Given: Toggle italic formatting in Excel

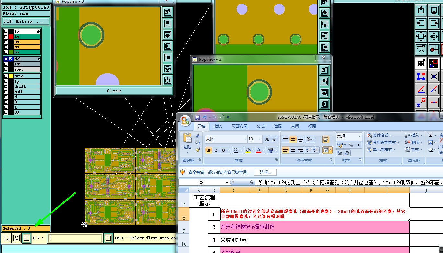Looking at the screenshot, I should (216, 150).
